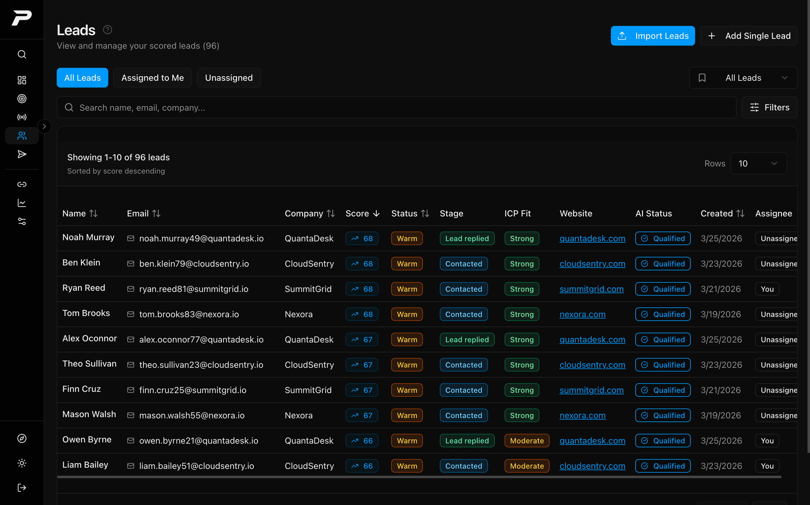Sort by Email column arrows
810x505 pixels.
156,213
